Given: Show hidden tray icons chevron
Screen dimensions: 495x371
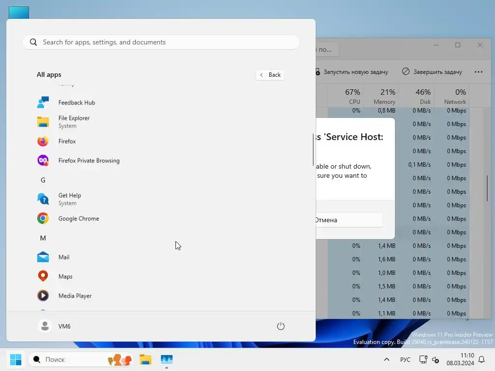Looking at the screenshot, I should tap(386, 359).
